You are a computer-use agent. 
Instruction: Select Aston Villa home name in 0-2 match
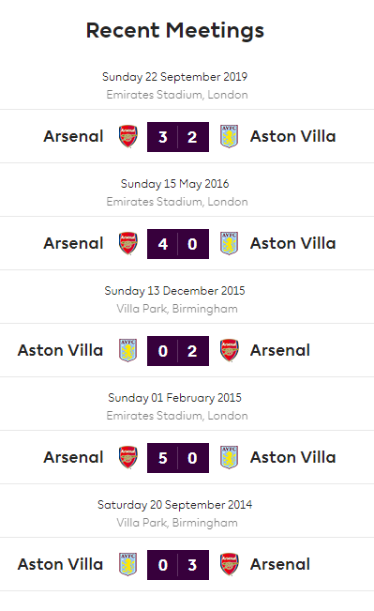click(60, 350)
